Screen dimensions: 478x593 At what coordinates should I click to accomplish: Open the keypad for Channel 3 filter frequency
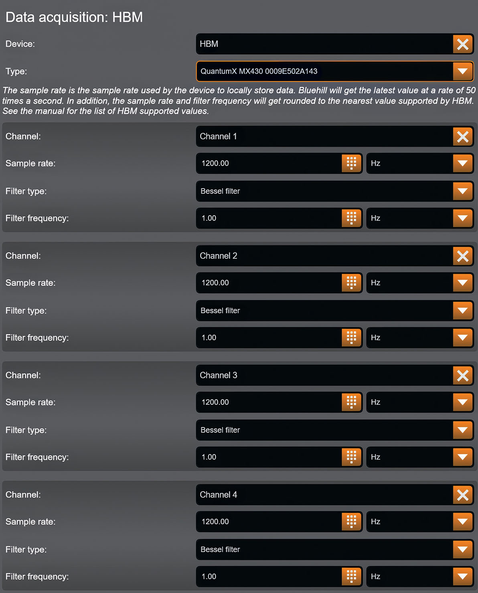[x=351, y=457]
